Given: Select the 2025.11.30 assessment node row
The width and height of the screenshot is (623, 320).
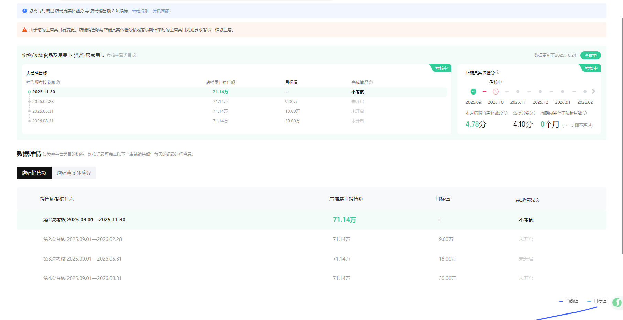Looking at the screenshot, I should [x=44, y=92].
